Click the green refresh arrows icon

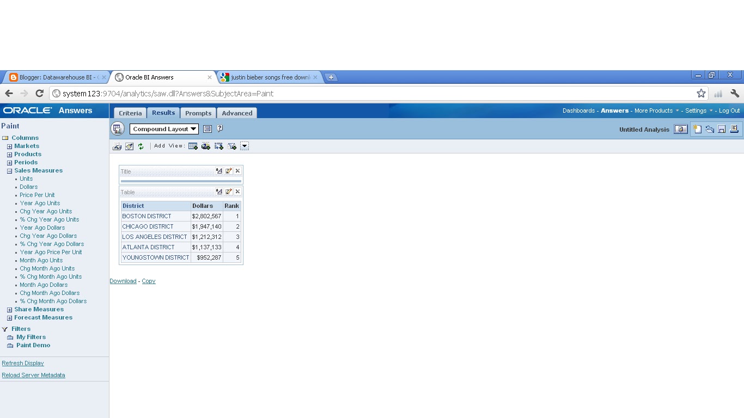141,146
